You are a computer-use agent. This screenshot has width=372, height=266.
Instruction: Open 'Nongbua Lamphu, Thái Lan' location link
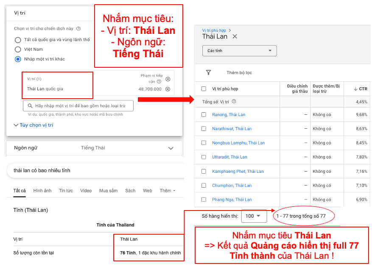[x=238, y=143]
